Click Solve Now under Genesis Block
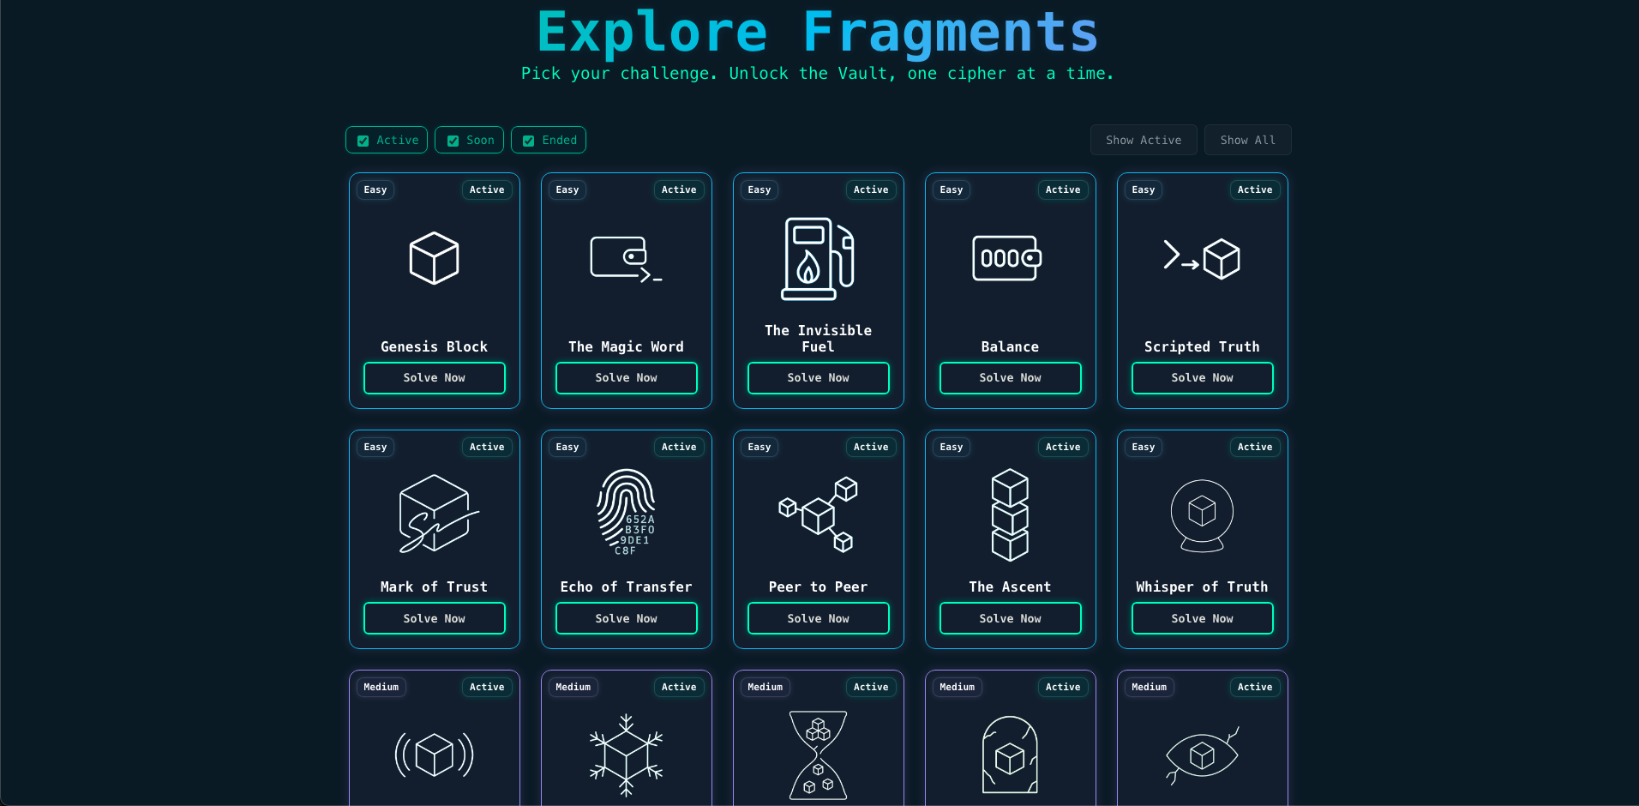This screenshot has height=806, width=1639. point(434,378)
